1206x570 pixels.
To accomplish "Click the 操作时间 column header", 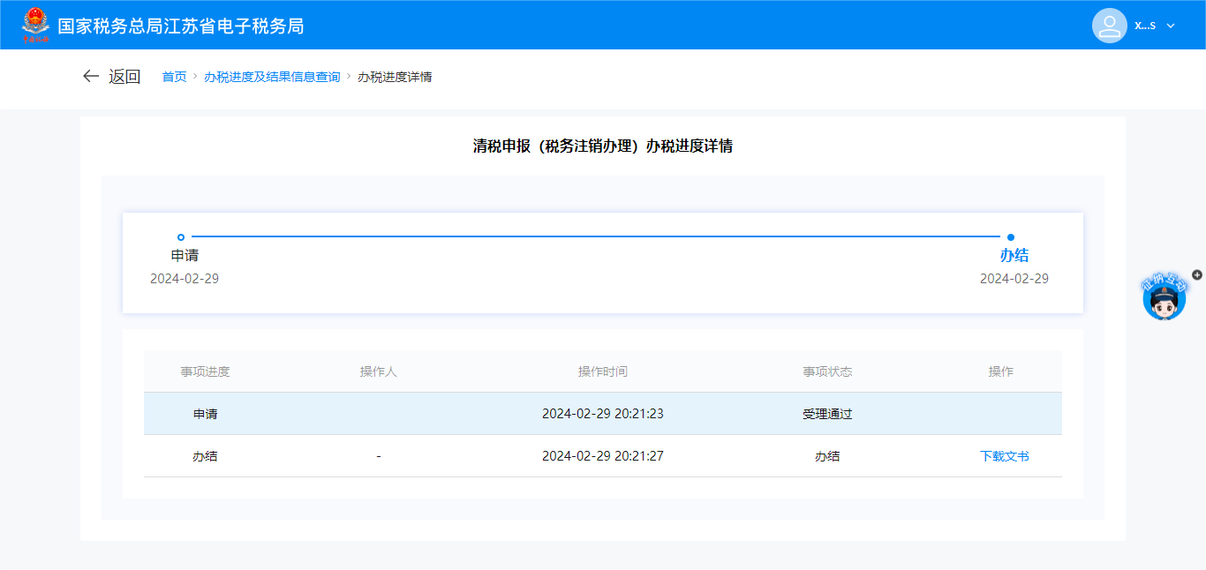I will pos(602,371).
